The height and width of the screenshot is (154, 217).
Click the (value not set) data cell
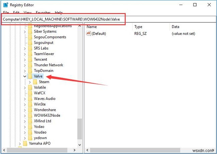[x=183, y=33]
